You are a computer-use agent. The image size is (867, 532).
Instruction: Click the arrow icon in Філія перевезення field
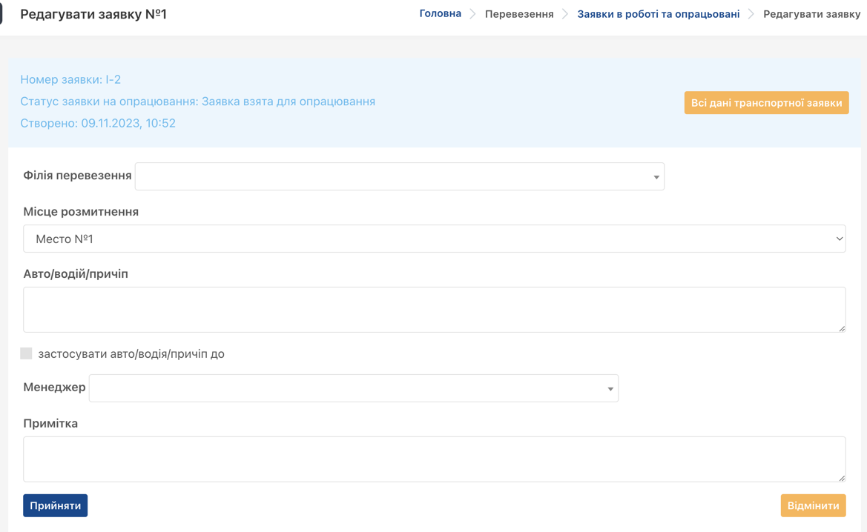[x=656, y=177]
